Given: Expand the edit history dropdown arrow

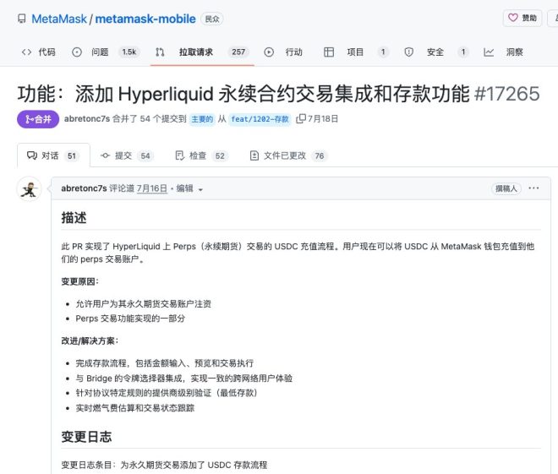Looking at the screenshot, I should (200, 189).
